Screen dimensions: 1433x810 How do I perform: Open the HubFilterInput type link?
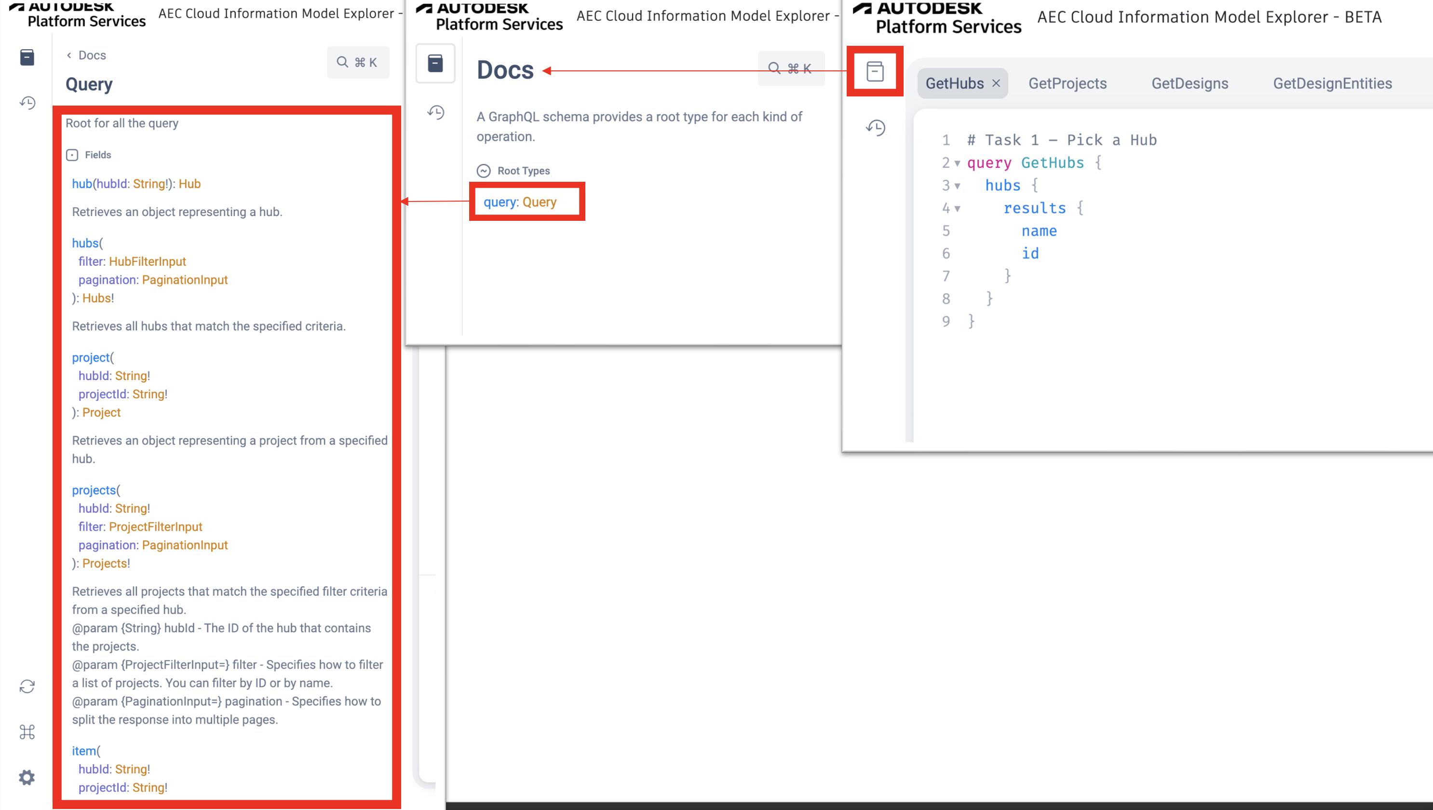148,261
